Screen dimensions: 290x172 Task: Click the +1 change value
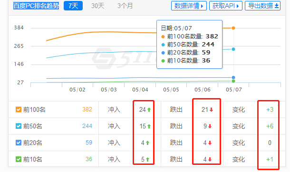tap(270, 159)
